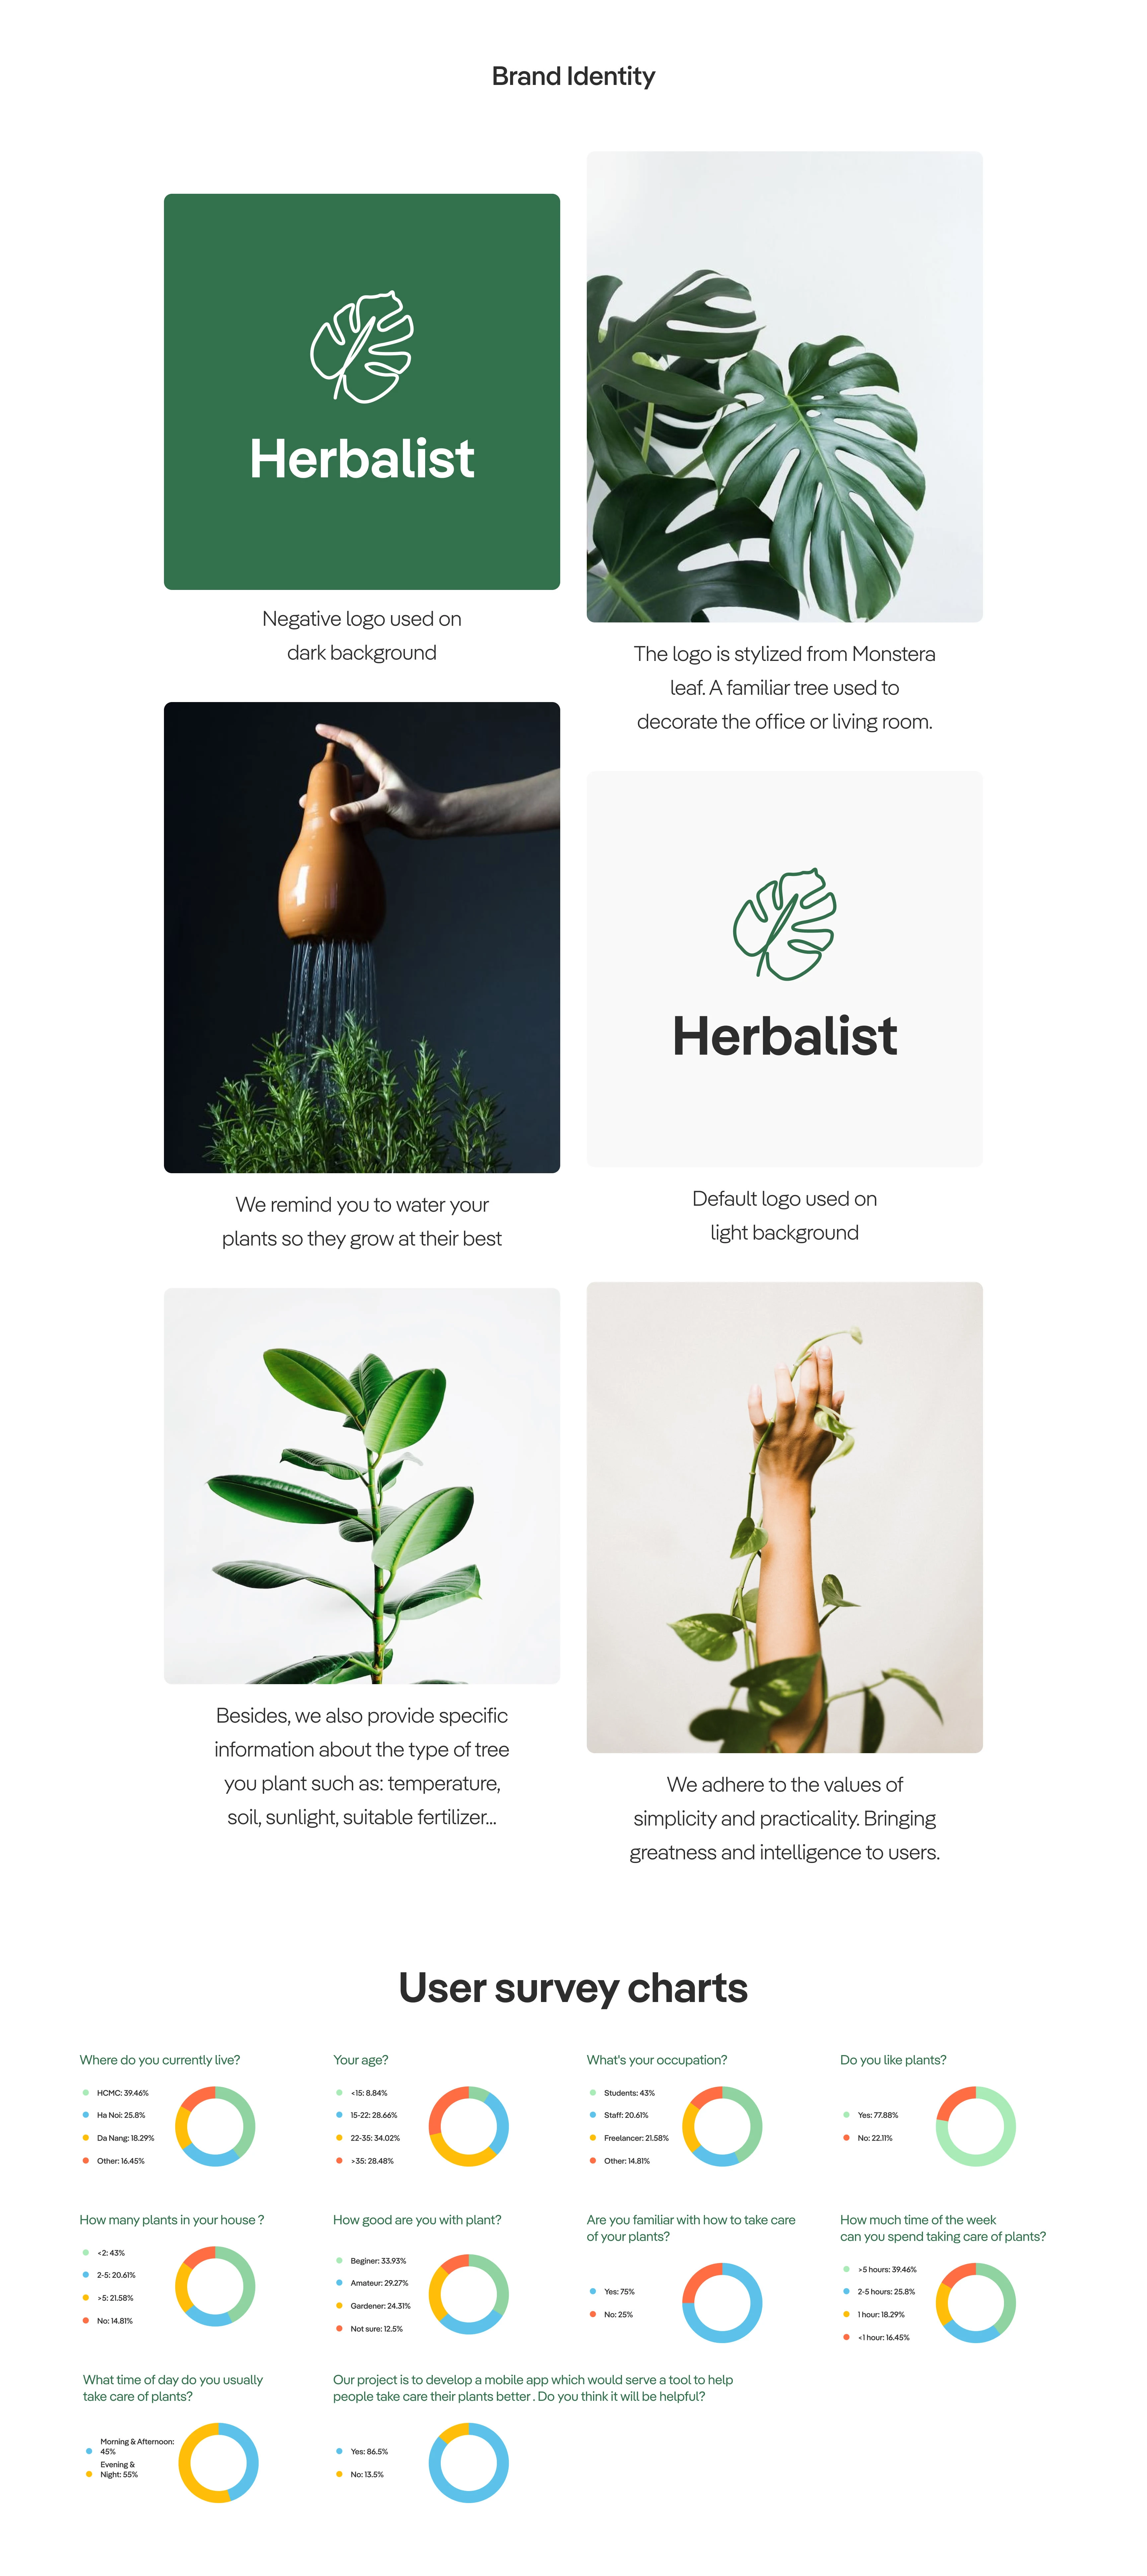Click the green outline Monstera leaf logo
The height and width of the screenshot is (2576, 1147).
click(x=785, y=923)
